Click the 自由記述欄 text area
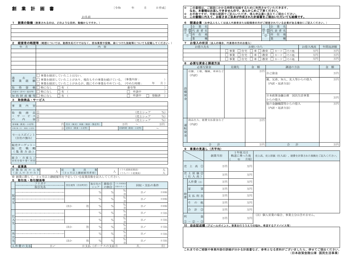The image size is (352, 257). (x=261, y=237)
